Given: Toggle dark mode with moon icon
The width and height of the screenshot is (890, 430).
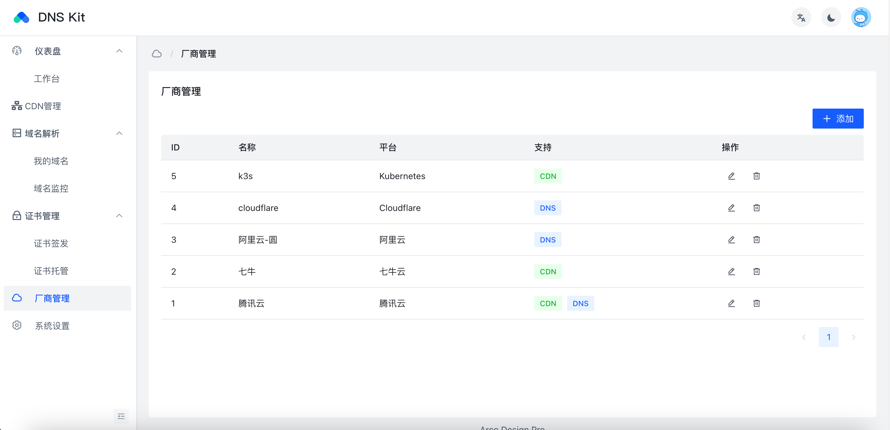Looking at the screenshot, I should point(831,17).
